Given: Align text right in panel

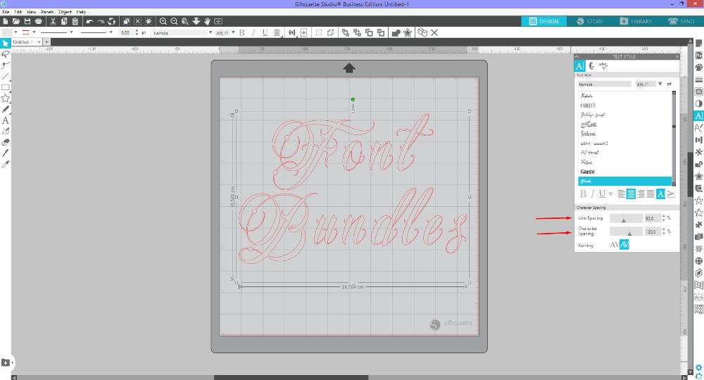Looking at the screenshot, I should tap(641, 194).
